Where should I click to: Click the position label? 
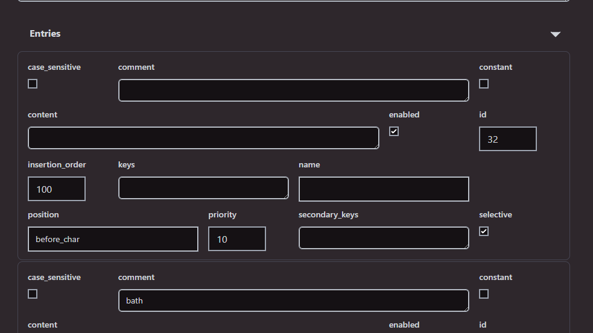tap(43, 215)
